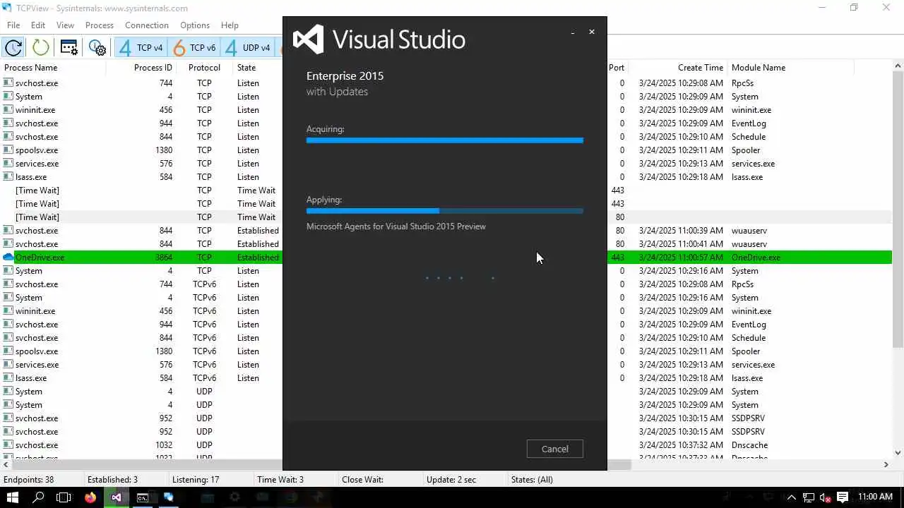Open the Windows Start menu
The height and width of the screenshot is (508, 904).
pos(13,497)
